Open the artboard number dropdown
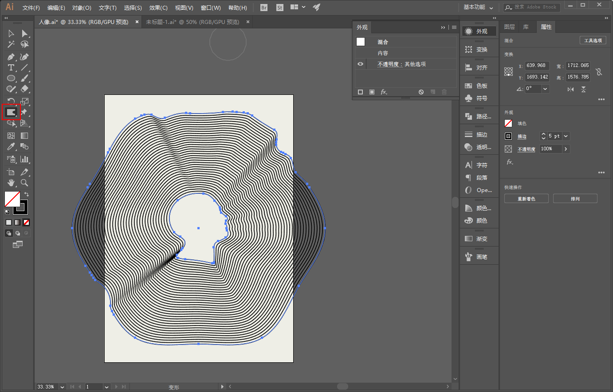The width and height of the screenshot is (613, 392). click(106, 387)
